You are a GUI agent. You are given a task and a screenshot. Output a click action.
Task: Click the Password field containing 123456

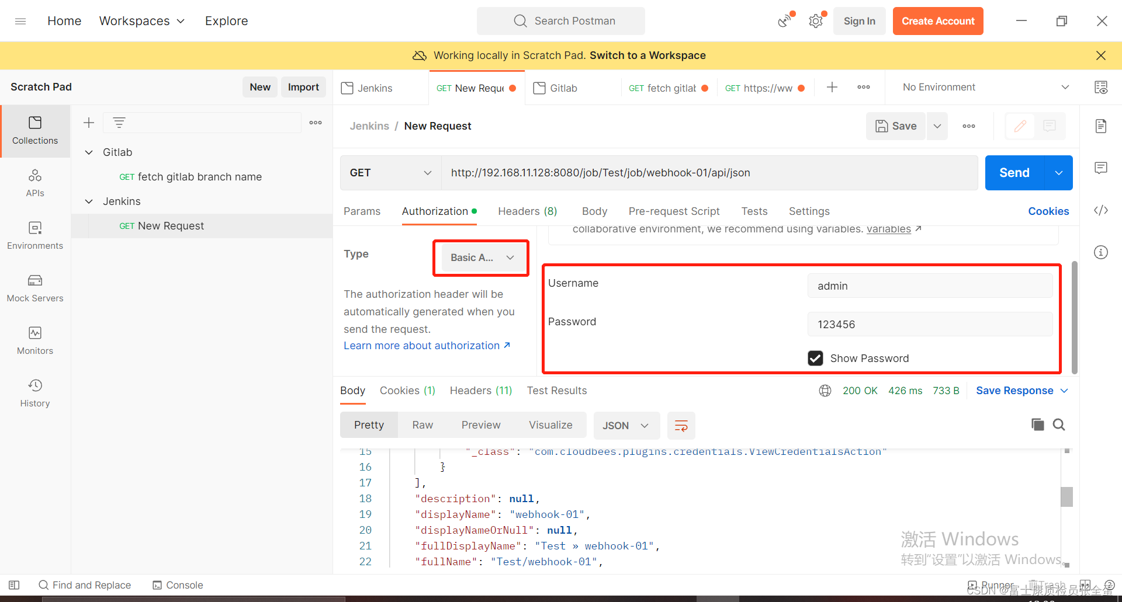[930, 324]
